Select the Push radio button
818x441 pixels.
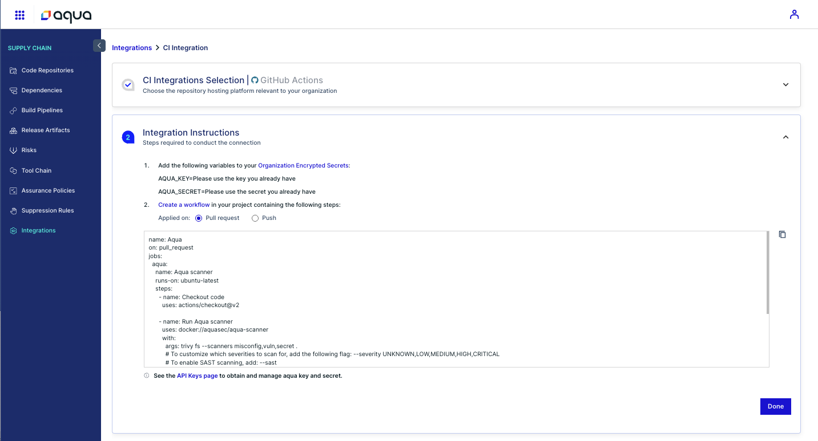[255, 218]
